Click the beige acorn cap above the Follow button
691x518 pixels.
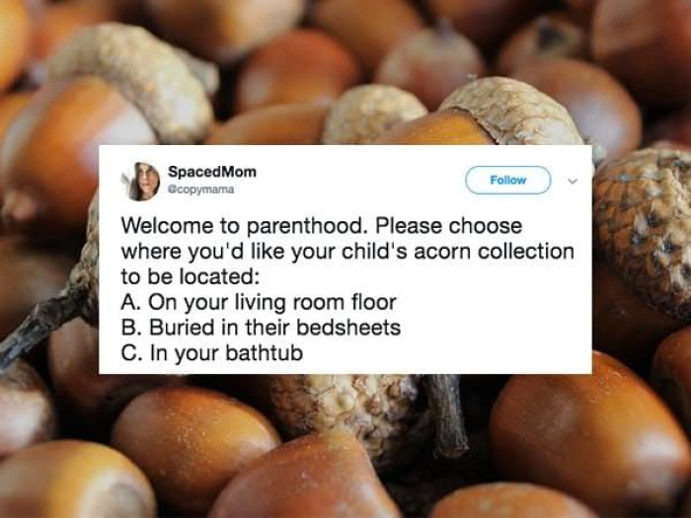[x=511, y=112]
